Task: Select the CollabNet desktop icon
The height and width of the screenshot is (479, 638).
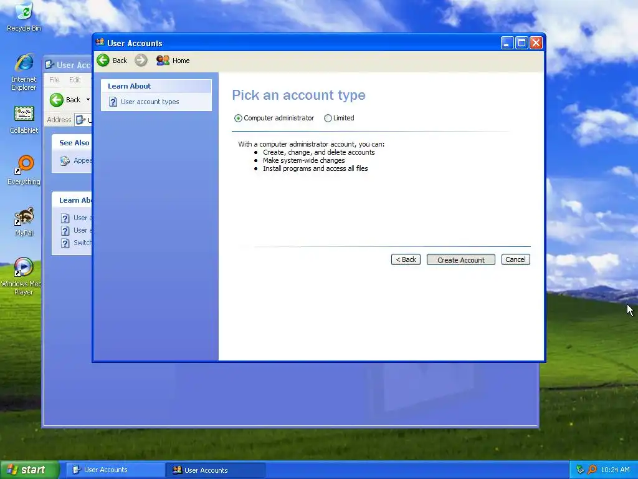Action: 24,120
